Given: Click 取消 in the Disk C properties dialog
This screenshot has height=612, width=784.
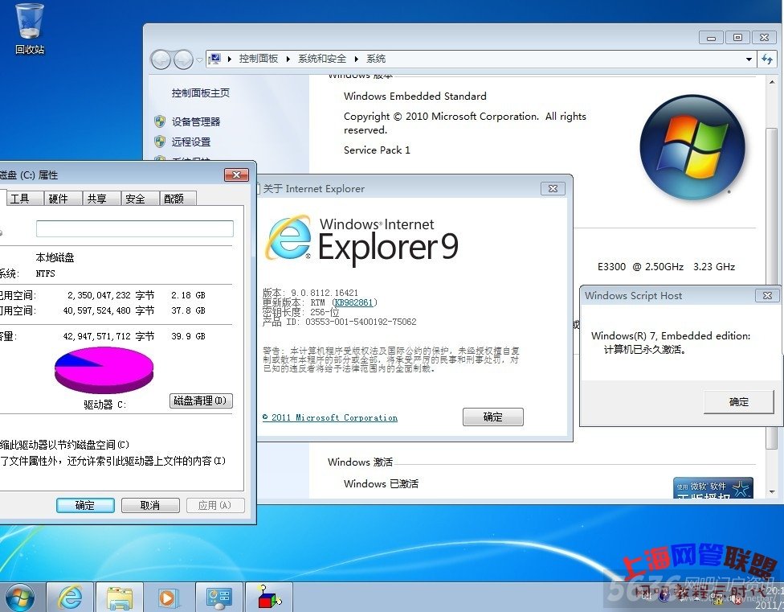Looking at the screenshot, I should click(x=150, y=505).
